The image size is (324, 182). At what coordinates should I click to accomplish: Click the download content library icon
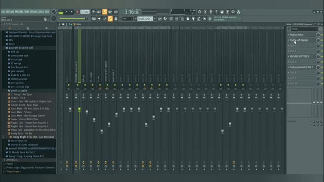[238, 12]
